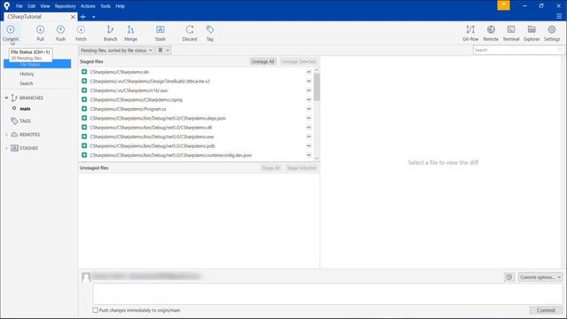
Task: Unstage CSharpdemo.csproj using its minus icon
Action: (x=308, y=99)
